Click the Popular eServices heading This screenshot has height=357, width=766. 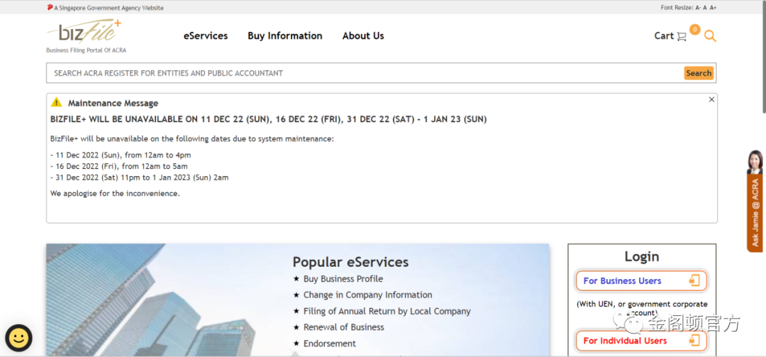(x=351, y=262)
